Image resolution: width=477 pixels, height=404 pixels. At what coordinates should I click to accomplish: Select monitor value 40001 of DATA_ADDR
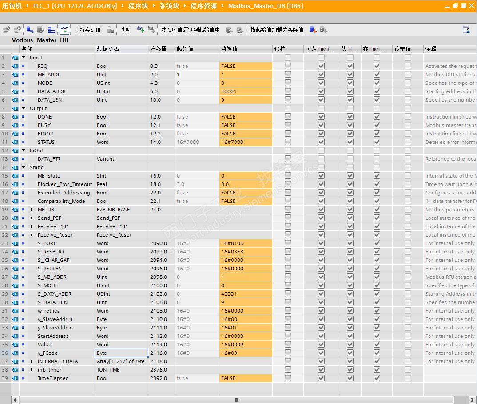[x=246, y=91]
